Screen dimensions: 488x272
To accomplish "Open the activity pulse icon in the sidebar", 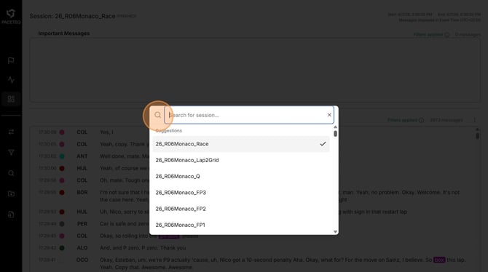I will 11,80.
